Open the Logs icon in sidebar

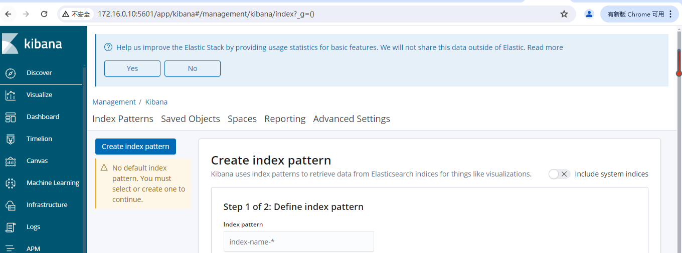[x=11, y=227]
